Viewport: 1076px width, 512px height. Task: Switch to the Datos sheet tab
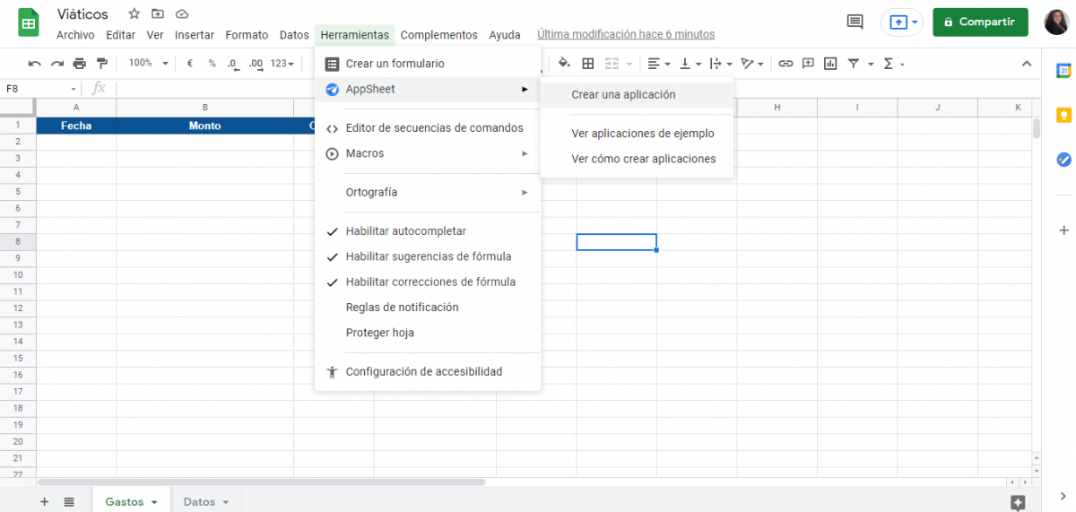(198, 502)
